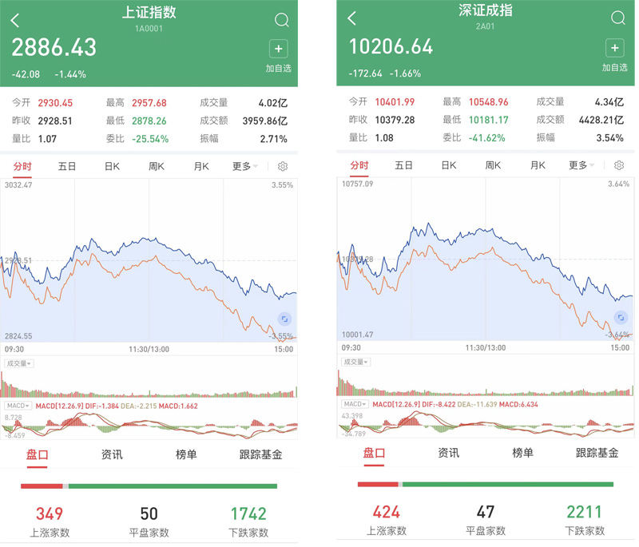Open 资讯 tab under 上证指数

click(112, 454)
